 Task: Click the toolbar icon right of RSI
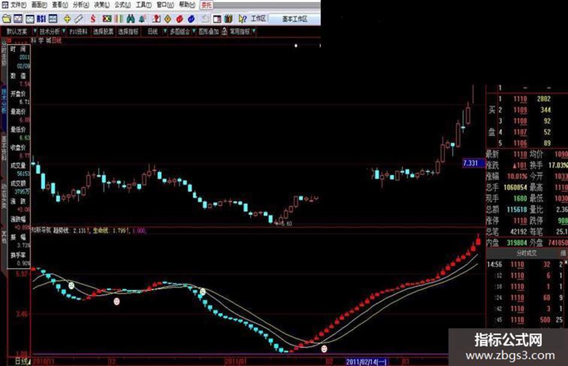[x=53, y=19]
